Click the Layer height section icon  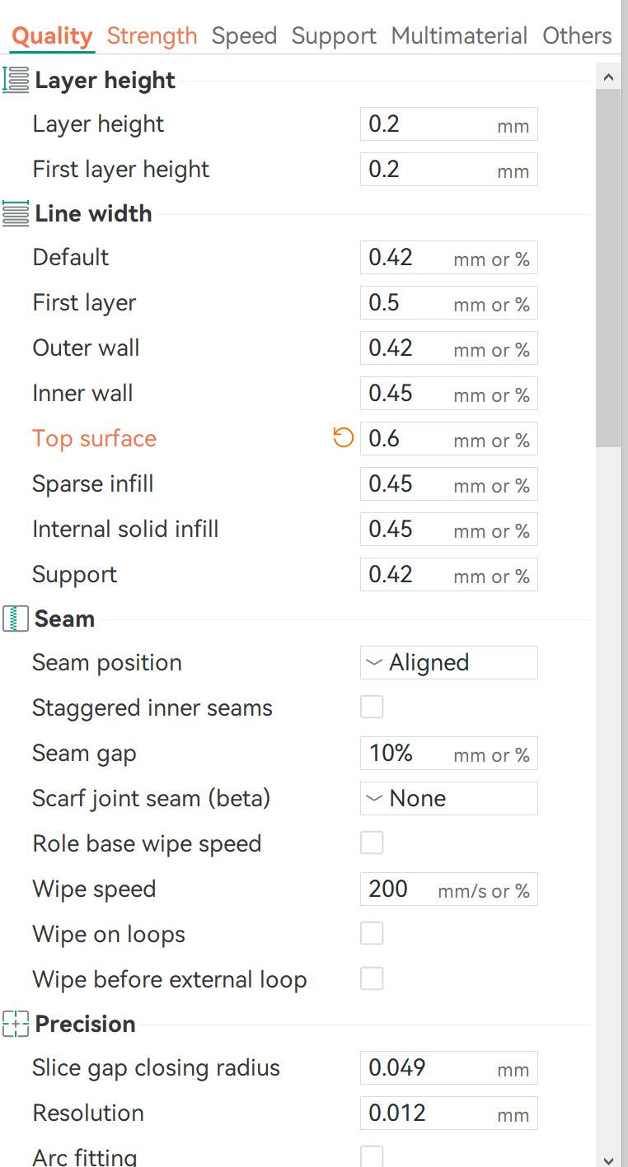point(16,80)
